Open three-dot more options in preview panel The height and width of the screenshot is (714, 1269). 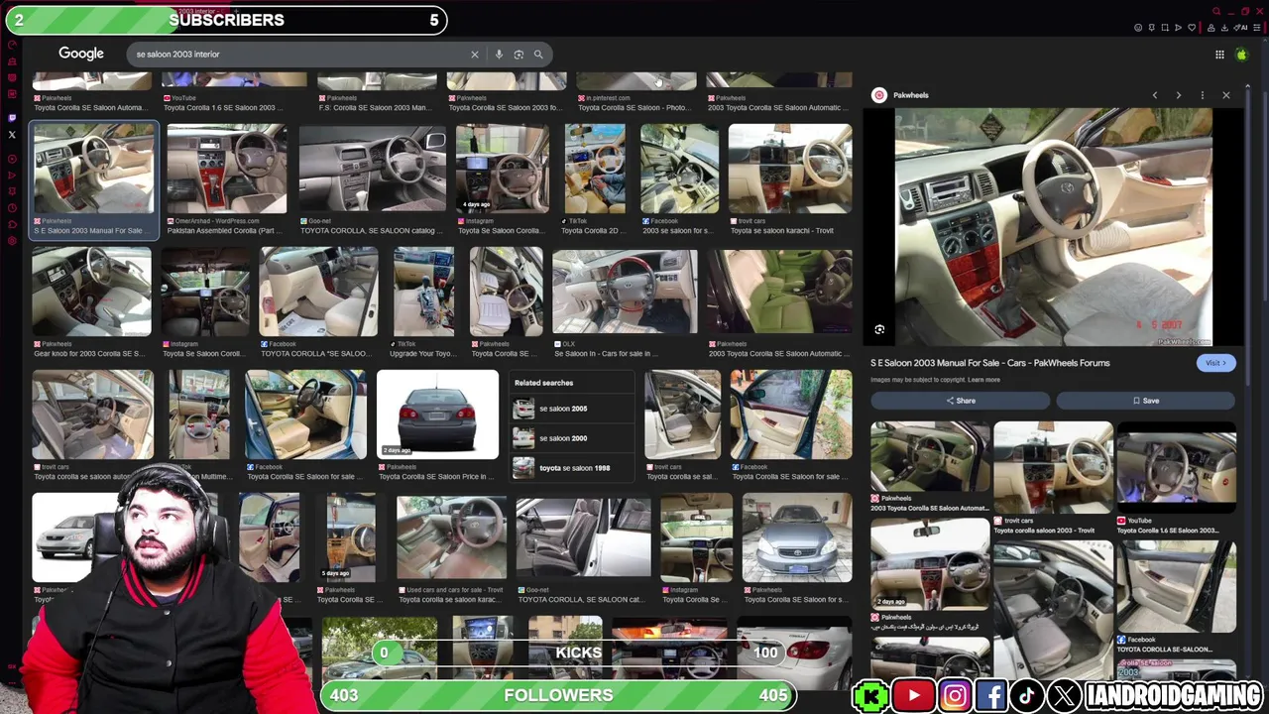1202,95
